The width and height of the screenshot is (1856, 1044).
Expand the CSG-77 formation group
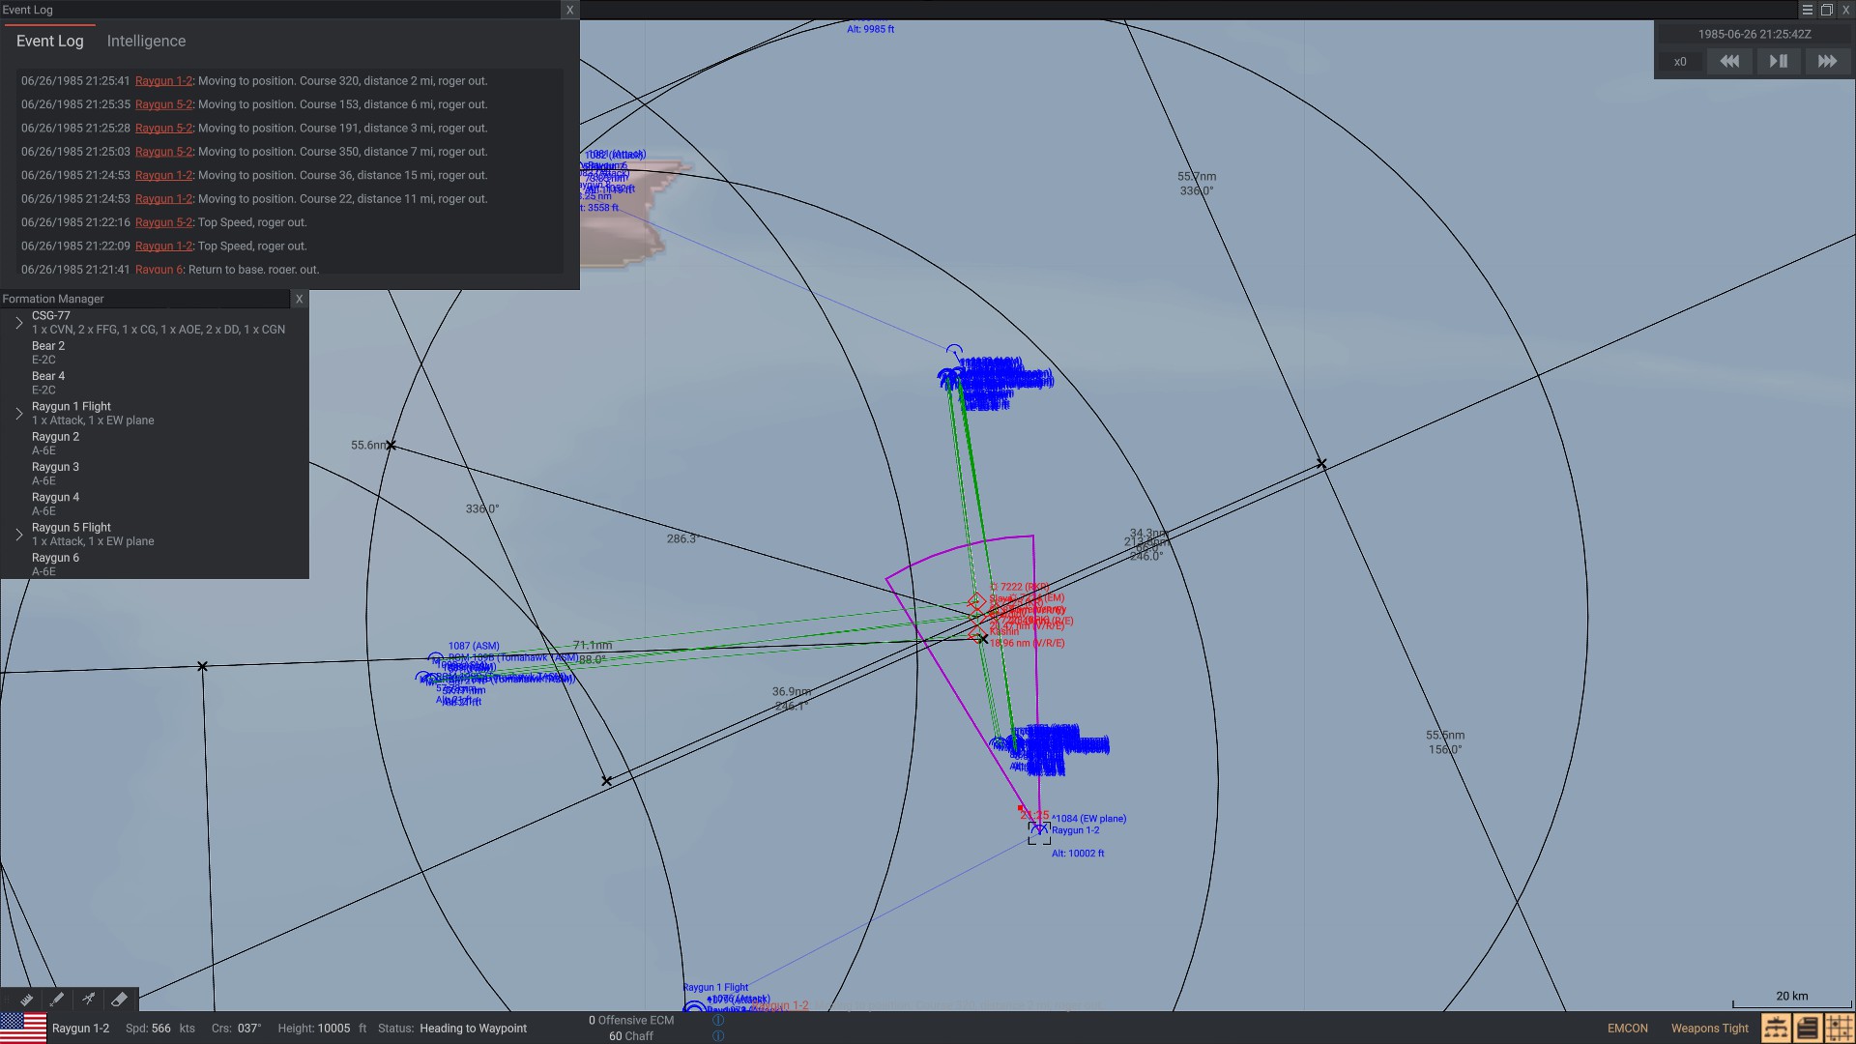19,323
